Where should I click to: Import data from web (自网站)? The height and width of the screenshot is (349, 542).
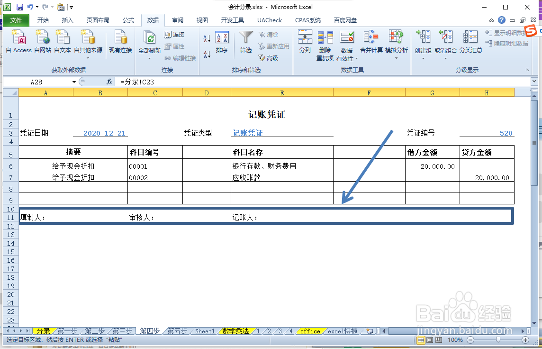[x=43, y=42]
